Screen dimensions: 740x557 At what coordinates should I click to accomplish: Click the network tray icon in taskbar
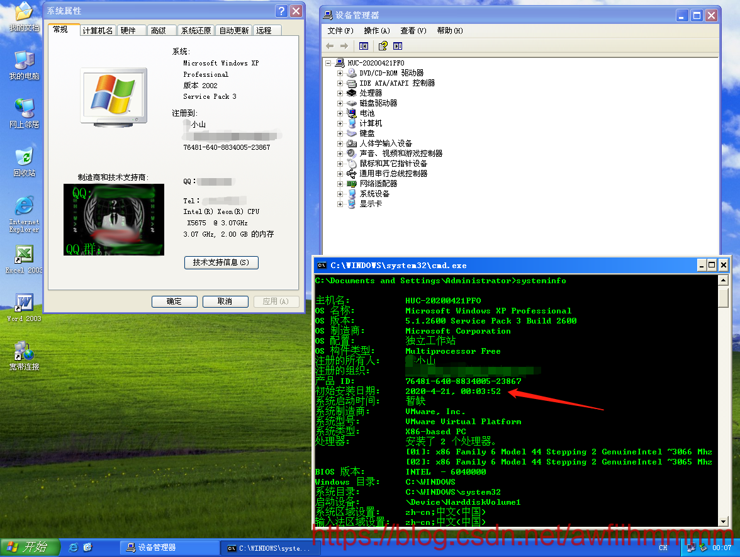pyautogui.click(x=692, y=548)
